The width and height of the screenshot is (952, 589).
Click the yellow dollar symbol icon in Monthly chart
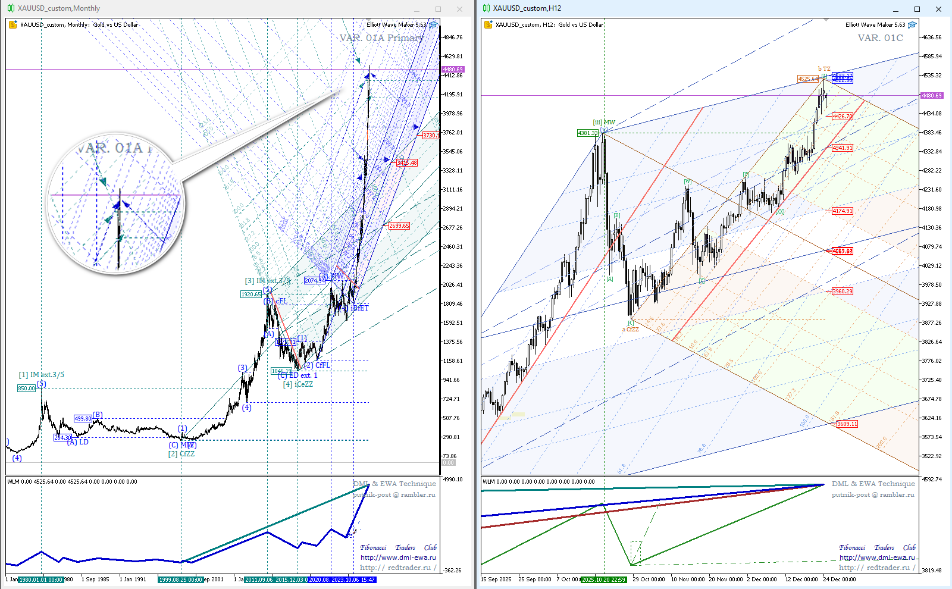[12, 25]
